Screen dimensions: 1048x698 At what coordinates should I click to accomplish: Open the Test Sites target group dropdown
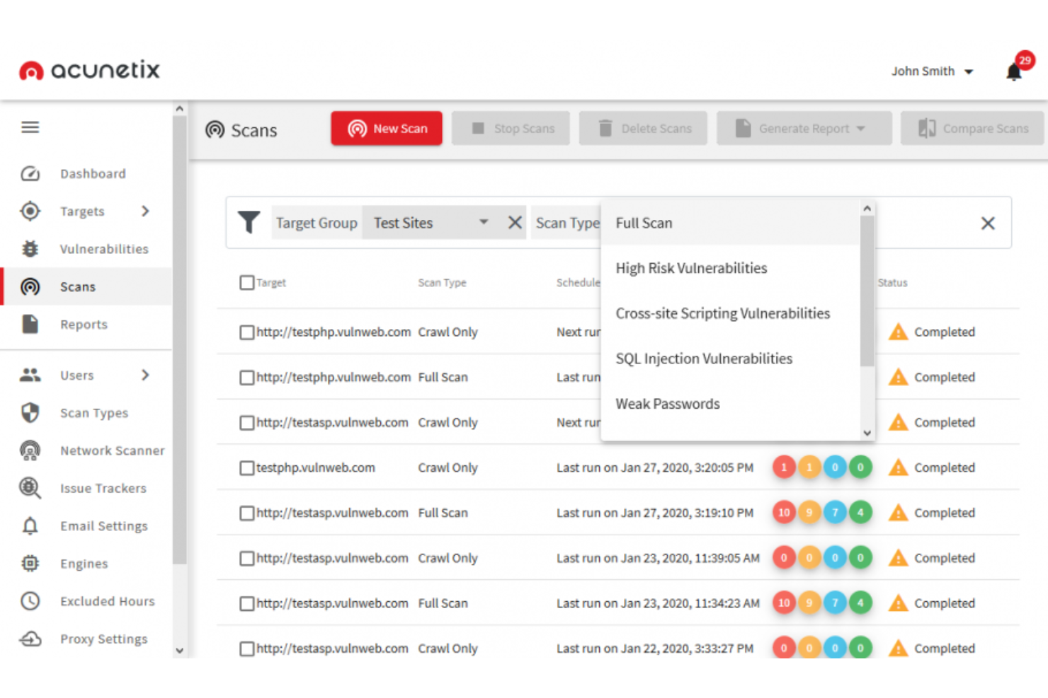coord(431,223)
